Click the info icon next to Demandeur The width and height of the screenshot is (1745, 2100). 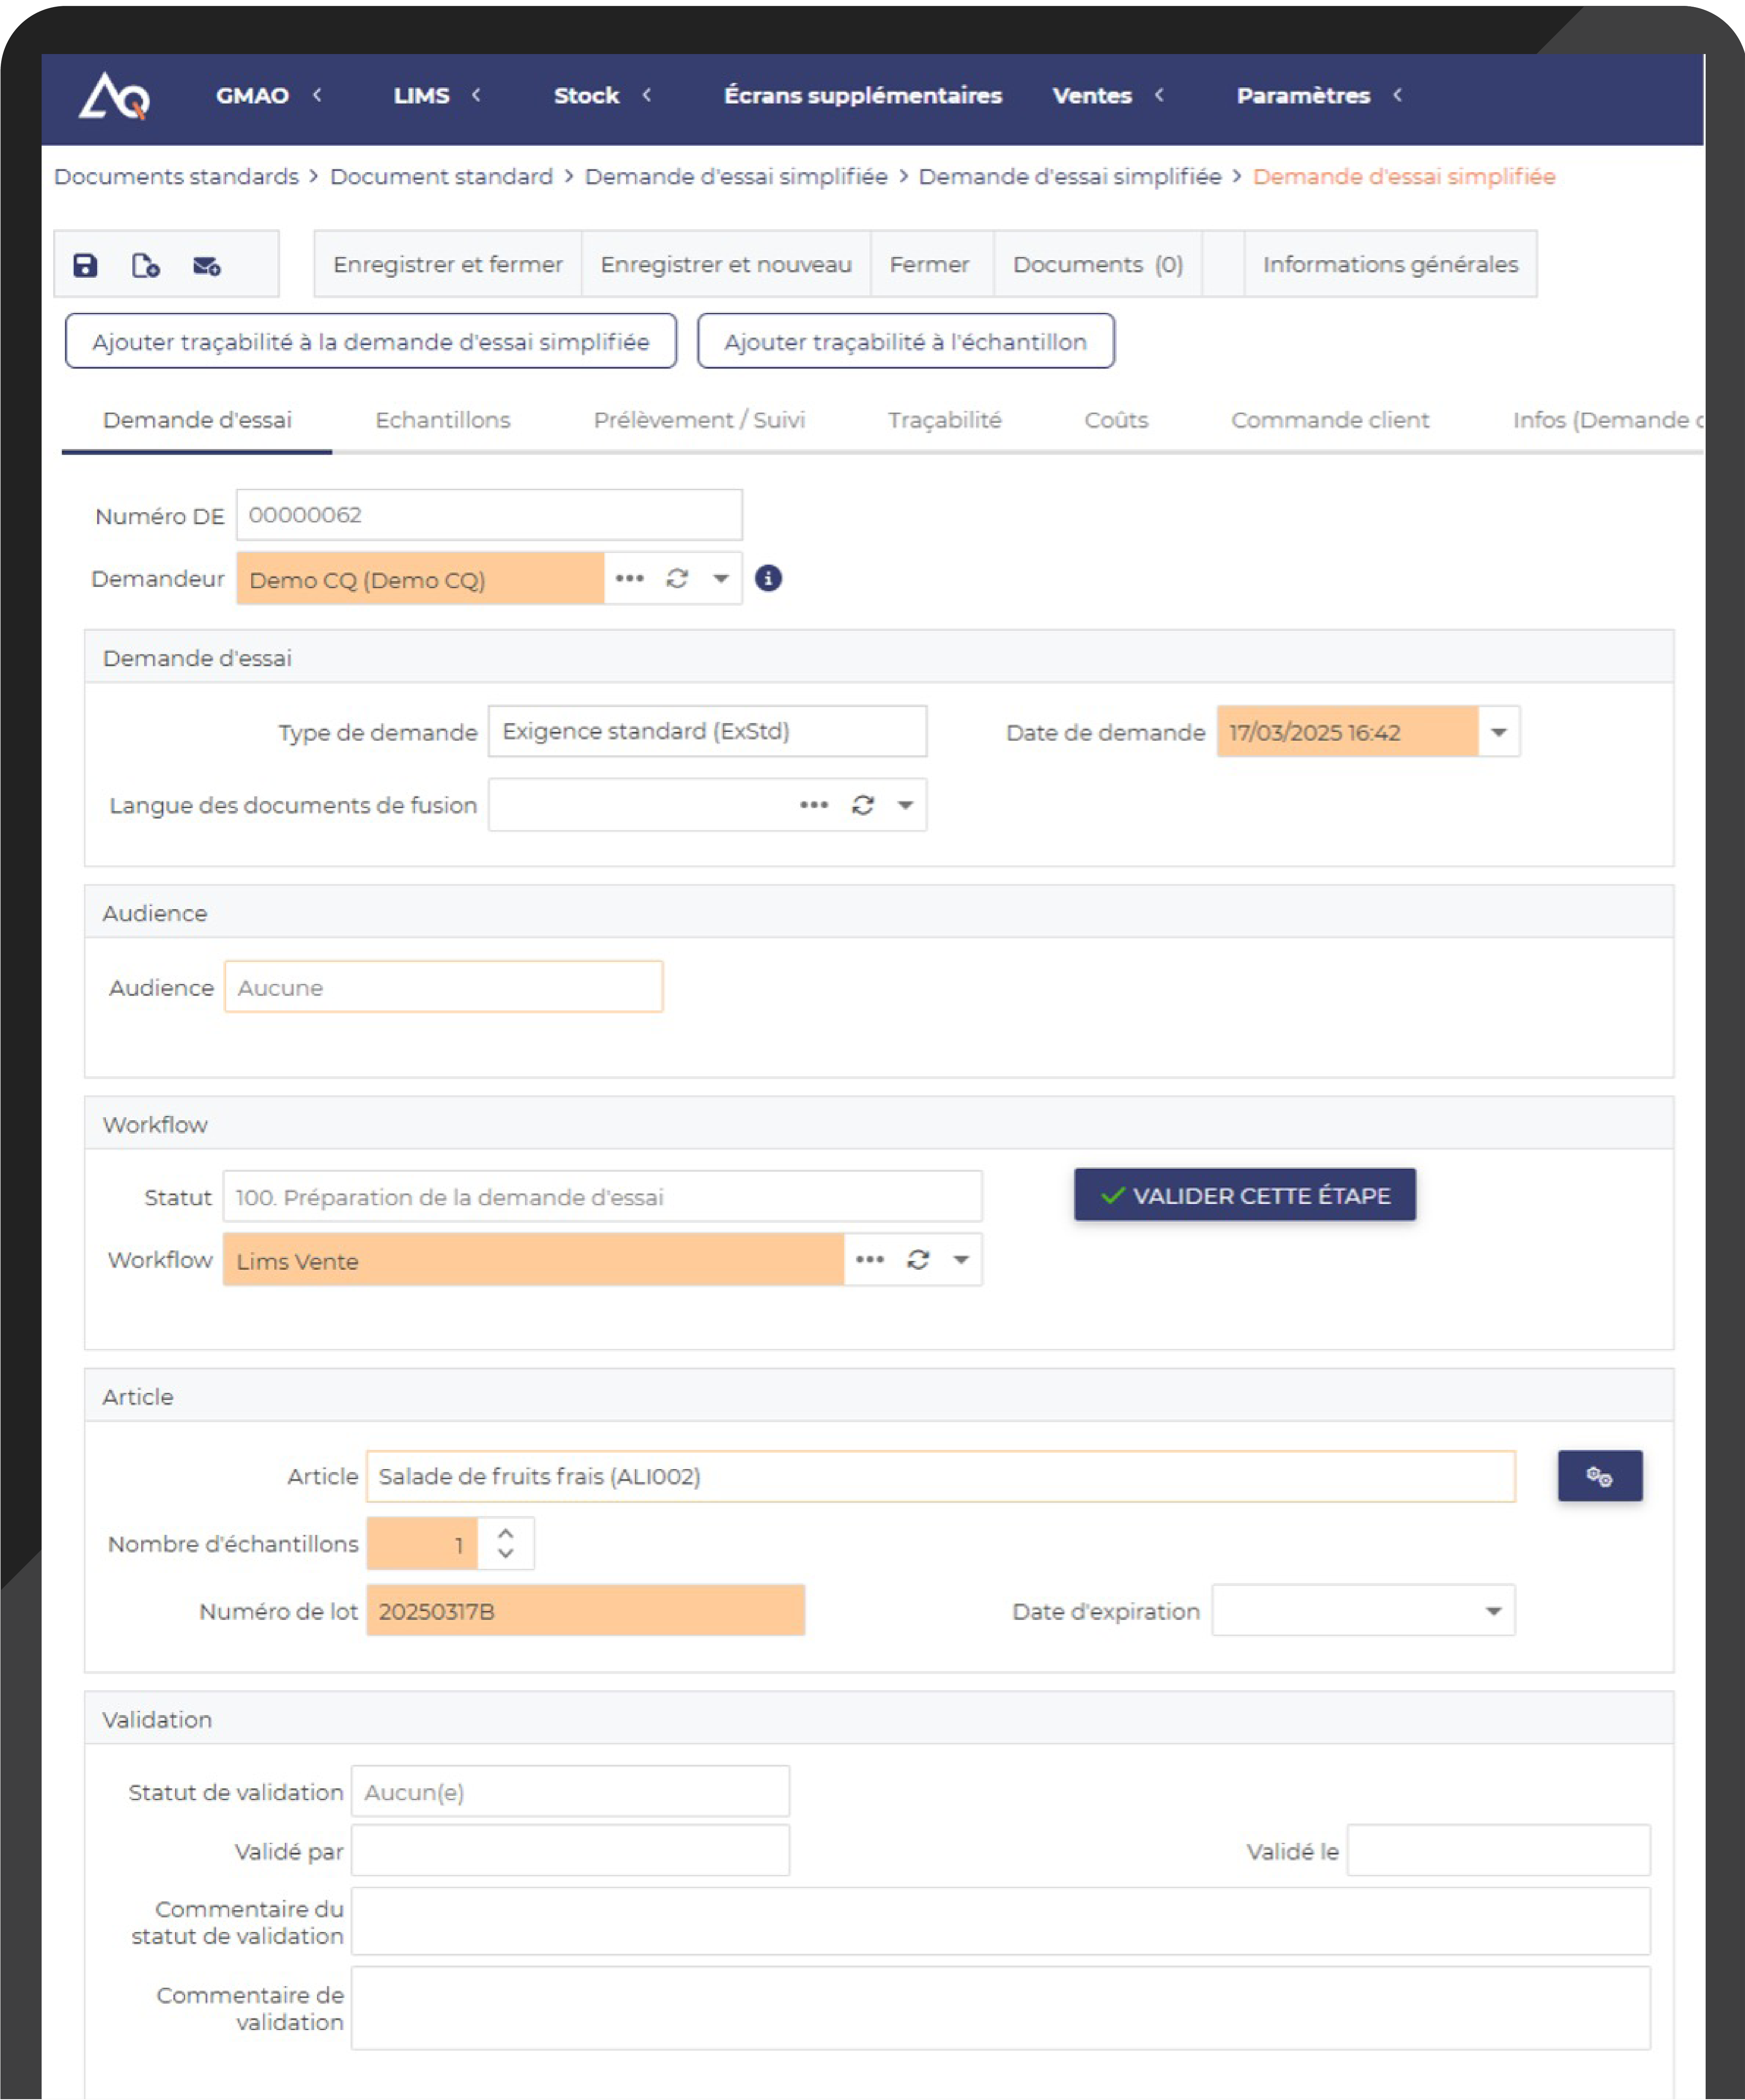[768, 578]
